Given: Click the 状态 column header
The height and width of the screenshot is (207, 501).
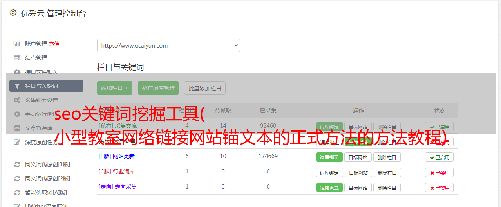Looking at the screenshot, I should pos(440,111).
